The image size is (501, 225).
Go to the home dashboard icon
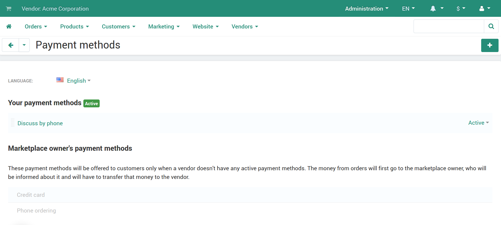click(x=9, y=26)
